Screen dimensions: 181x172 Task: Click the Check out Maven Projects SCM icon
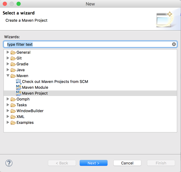pos(19,81)
